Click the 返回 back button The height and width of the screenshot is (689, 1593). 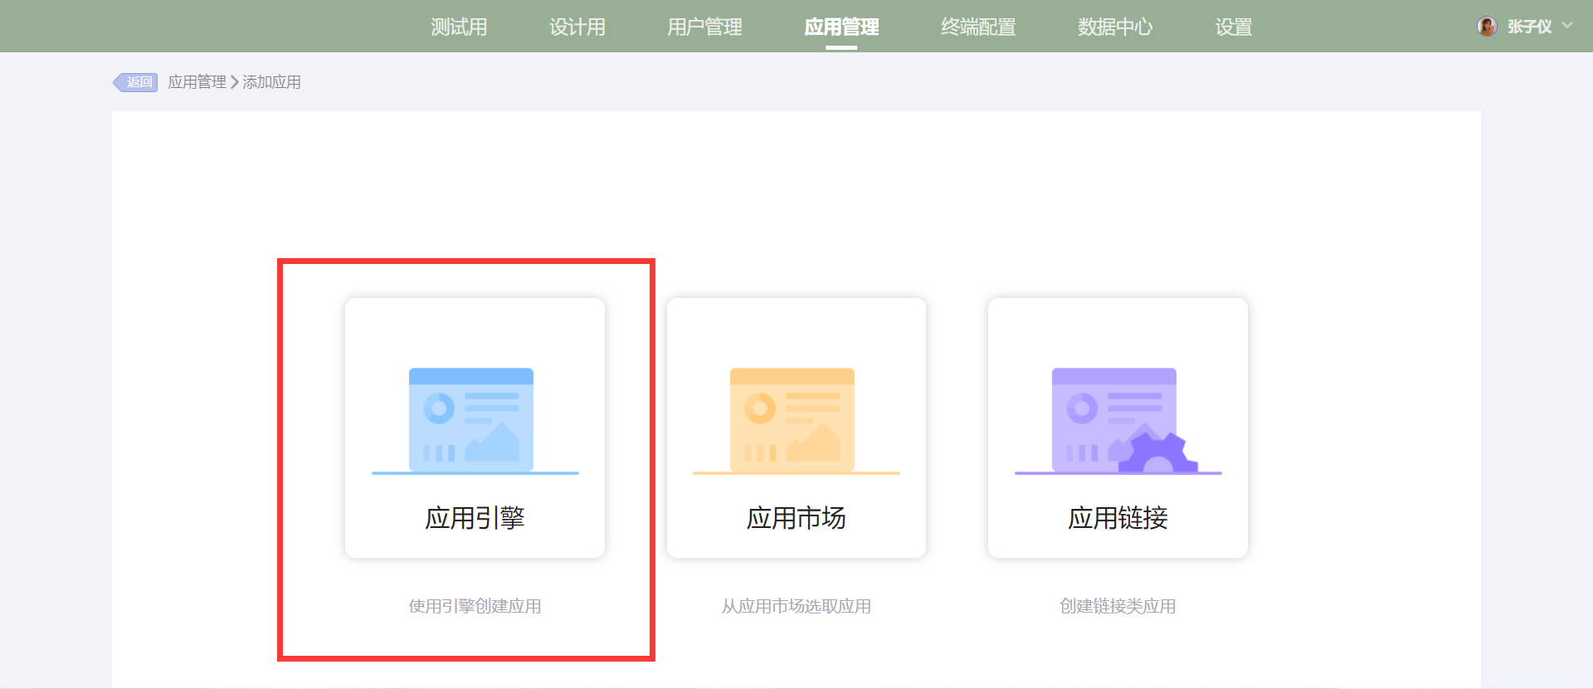click(135, 82)
